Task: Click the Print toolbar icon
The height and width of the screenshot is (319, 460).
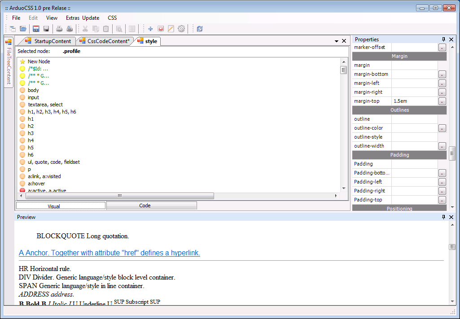Action: pyautogui.click(x=59, y=29)
